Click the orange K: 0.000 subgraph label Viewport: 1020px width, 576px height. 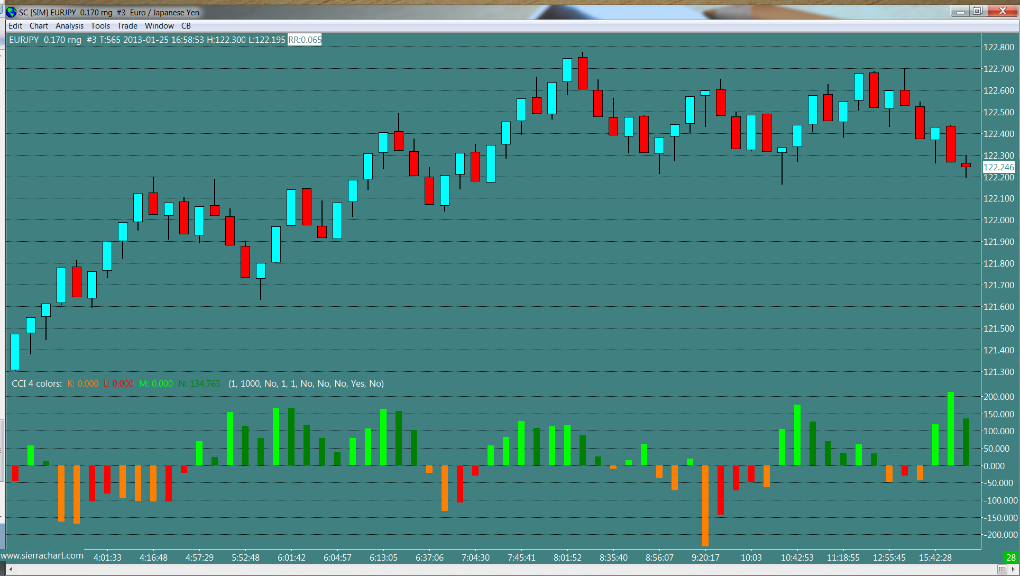pos(83,383)
